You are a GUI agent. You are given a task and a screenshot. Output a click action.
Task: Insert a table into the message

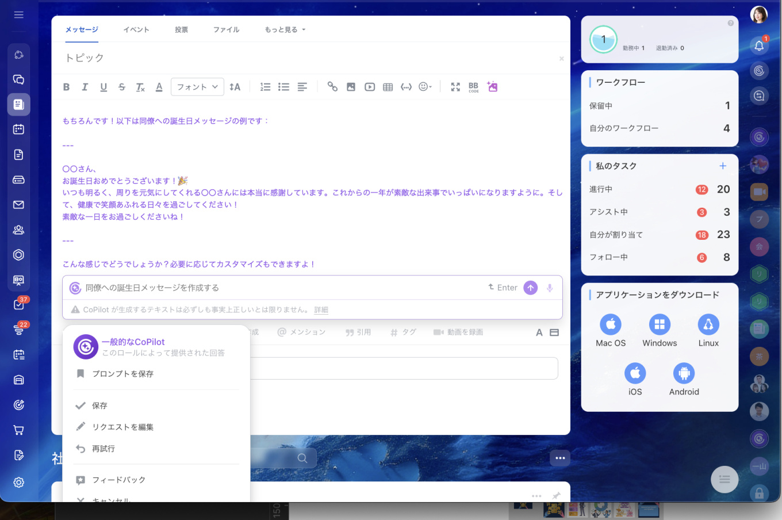388,87
